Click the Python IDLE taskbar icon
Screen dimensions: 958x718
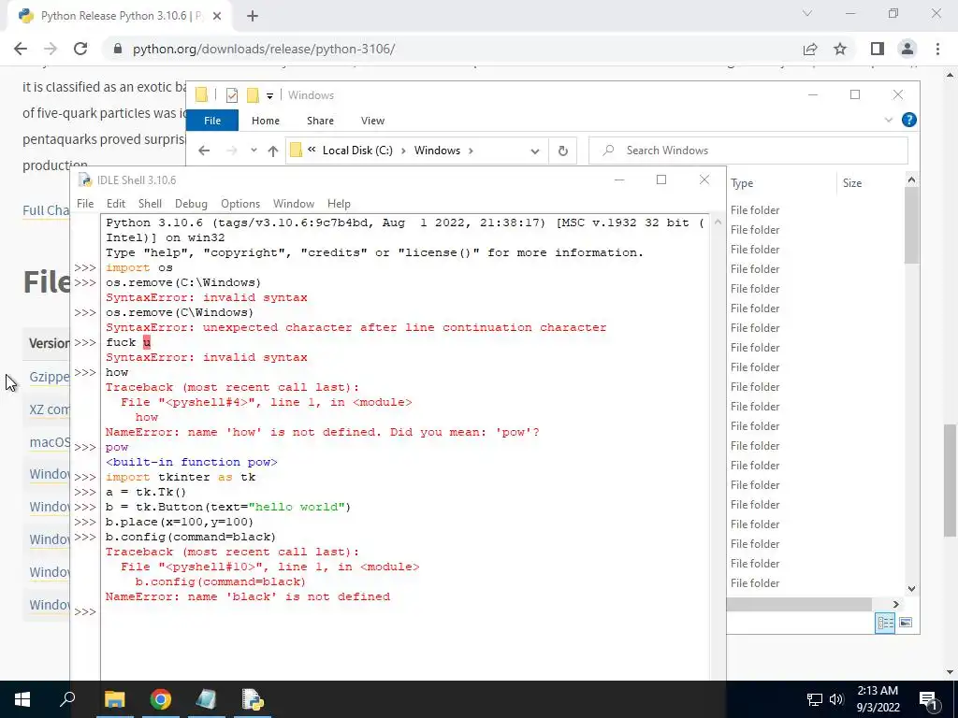click(253, 699)
